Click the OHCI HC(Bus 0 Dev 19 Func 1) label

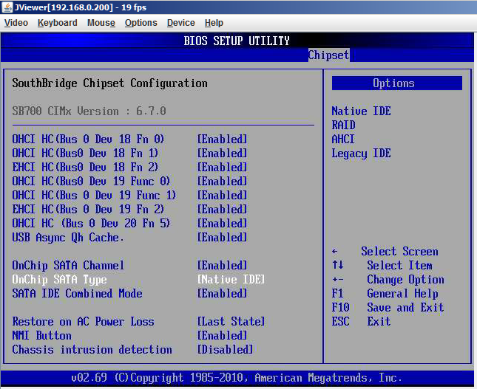coord(94,196)
